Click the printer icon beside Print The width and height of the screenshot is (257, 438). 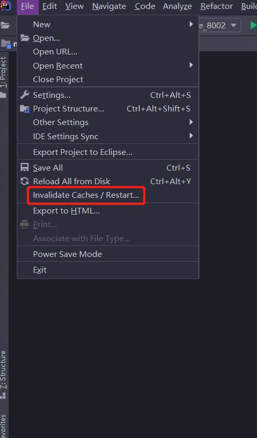tap(25, 224)
